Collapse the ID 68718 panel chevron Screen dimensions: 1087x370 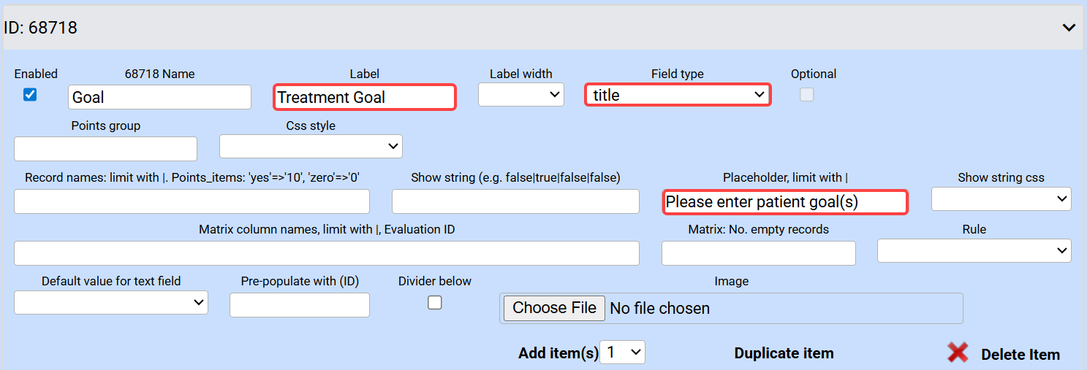pos(1069,28)
